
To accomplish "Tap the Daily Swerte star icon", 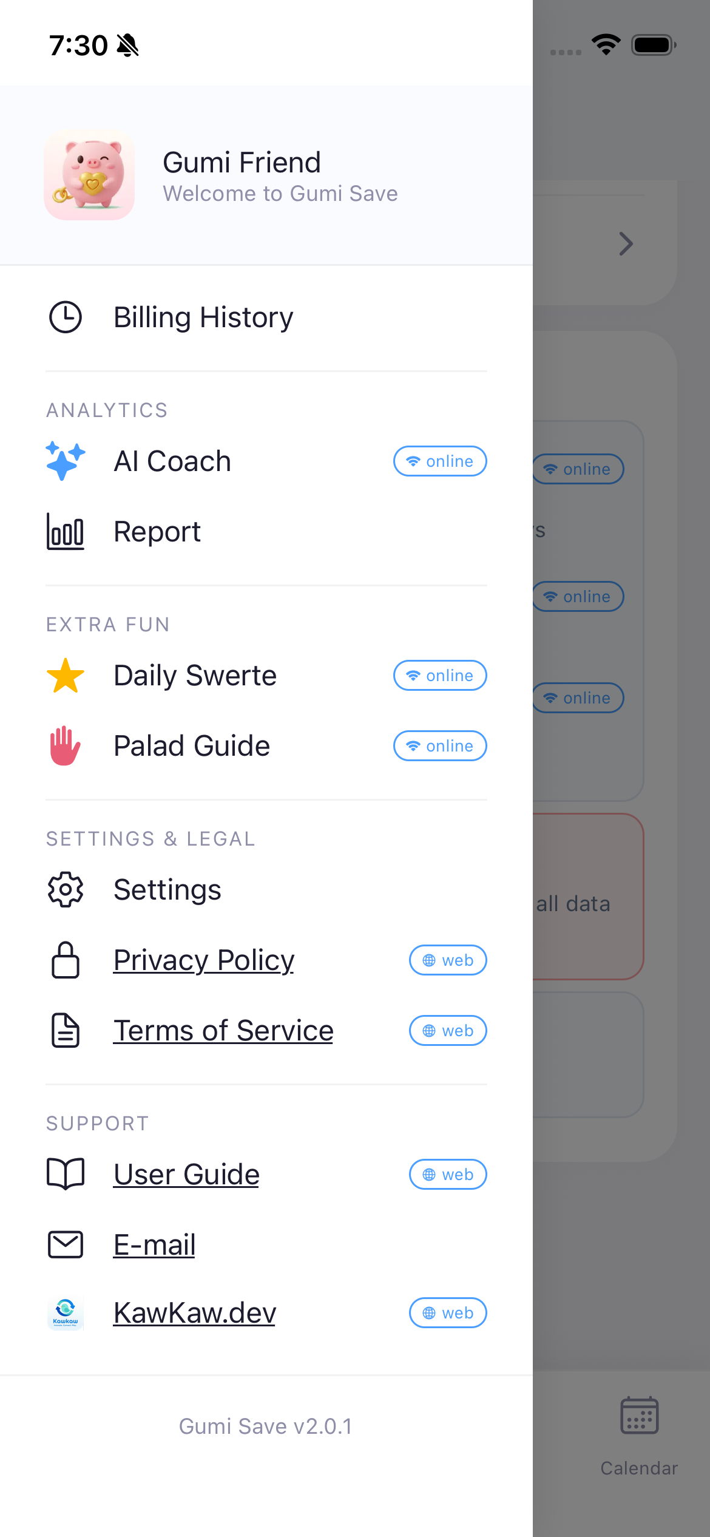I will pyautogui.click(x=66, y=675).
